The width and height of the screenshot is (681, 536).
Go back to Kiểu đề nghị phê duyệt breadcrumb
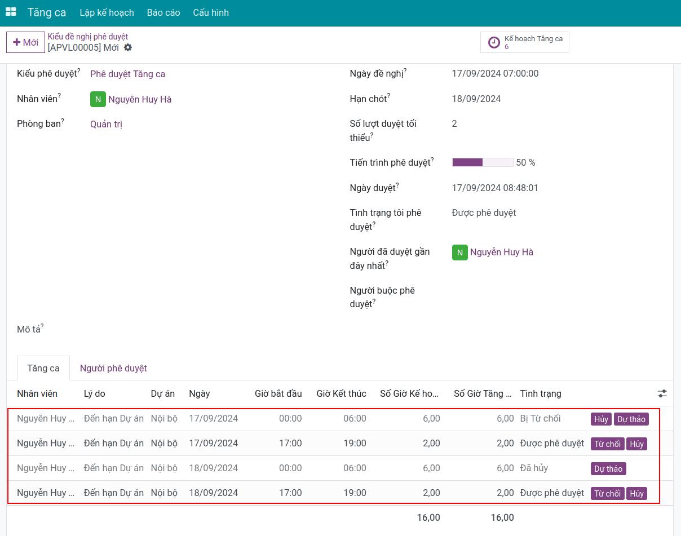[x=88, y=37]
